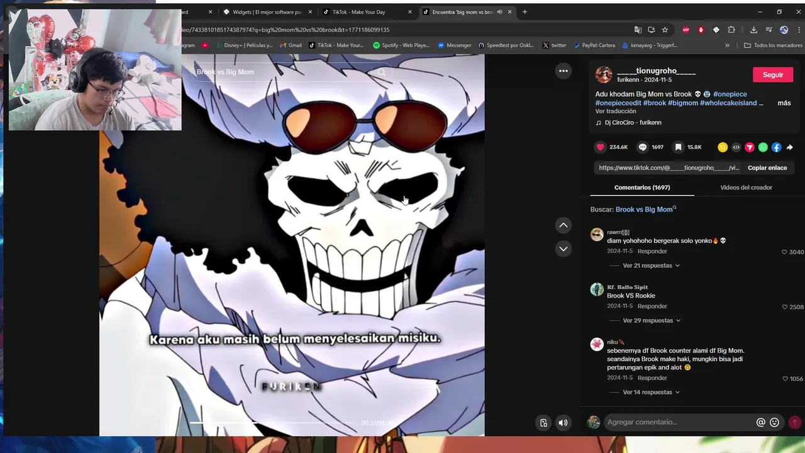Open the #wholecakeisland hashtag
This screenshot has height=453, width=805.
pos(728,103)
